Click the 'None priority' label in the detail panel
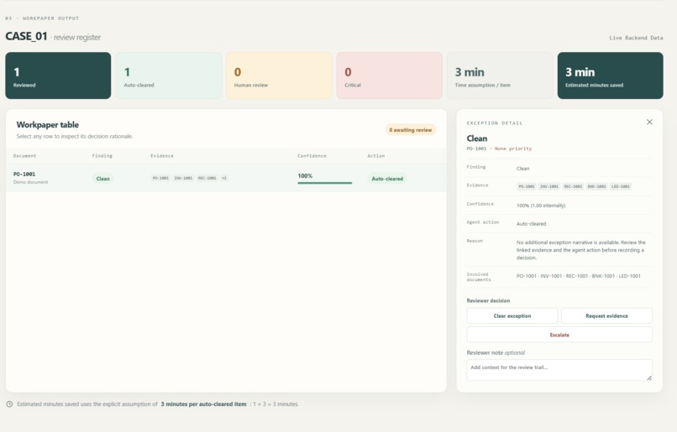 coord(513,148)
